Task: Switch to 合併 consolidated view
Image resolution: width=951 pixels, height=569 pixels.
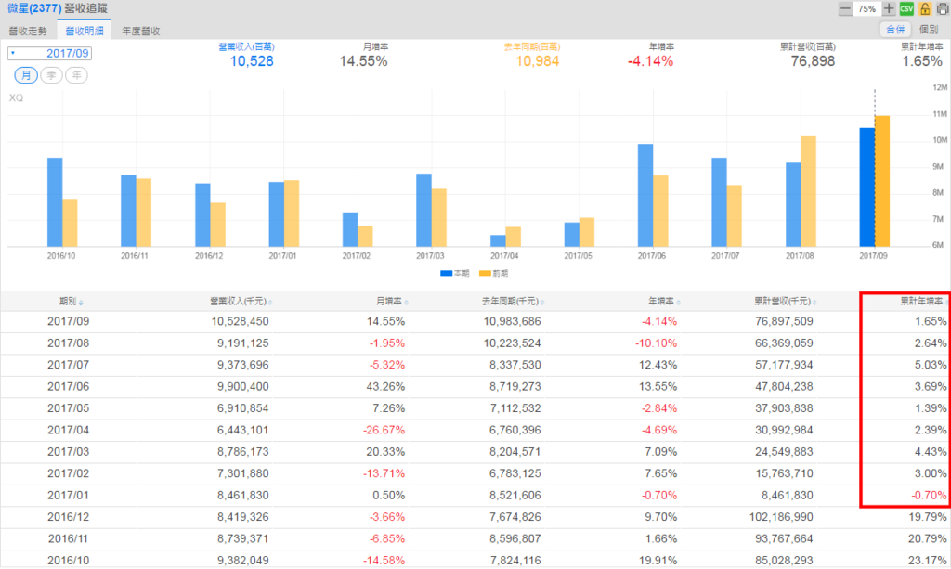Action: click(895, 29)
